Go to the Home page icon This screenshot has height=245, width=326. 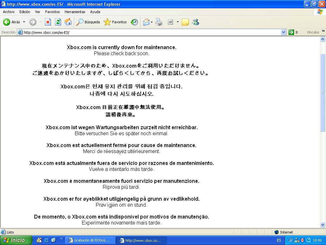coord(68,22)
